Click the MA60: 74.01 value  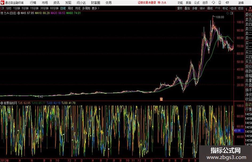click(73, 13)
